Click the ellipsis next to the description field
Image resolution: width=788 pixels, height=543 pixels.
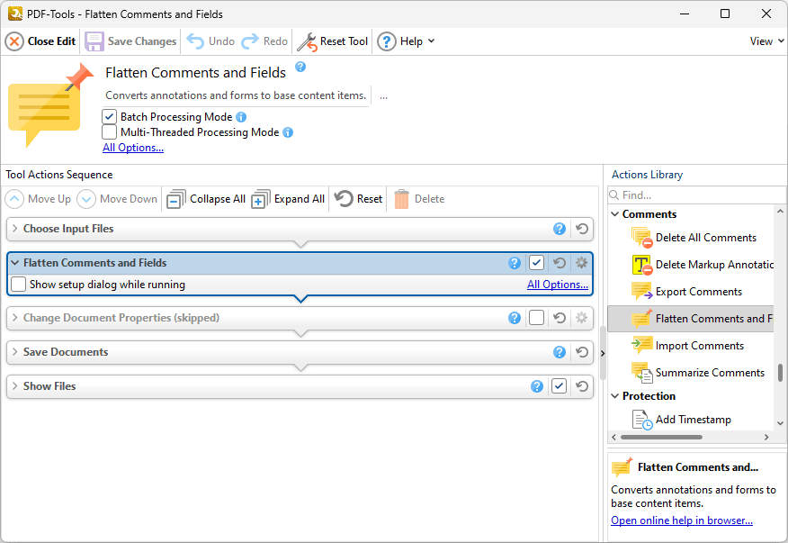[x=383, y=95]
